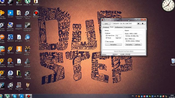The height and width of the screenshot is (98, 175).
Task: Click the Bandicam window title bar icon
Action: 103,20
